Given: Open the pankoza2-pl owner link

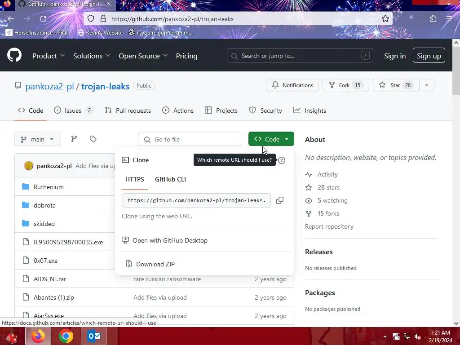Looking at the screenshot, I should 49,86.
